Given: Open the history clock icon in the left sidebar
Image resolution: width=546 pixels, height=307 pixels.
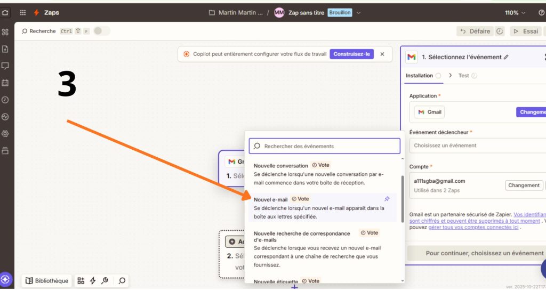Looking at the screenshot, I should [x=5, y=100].
